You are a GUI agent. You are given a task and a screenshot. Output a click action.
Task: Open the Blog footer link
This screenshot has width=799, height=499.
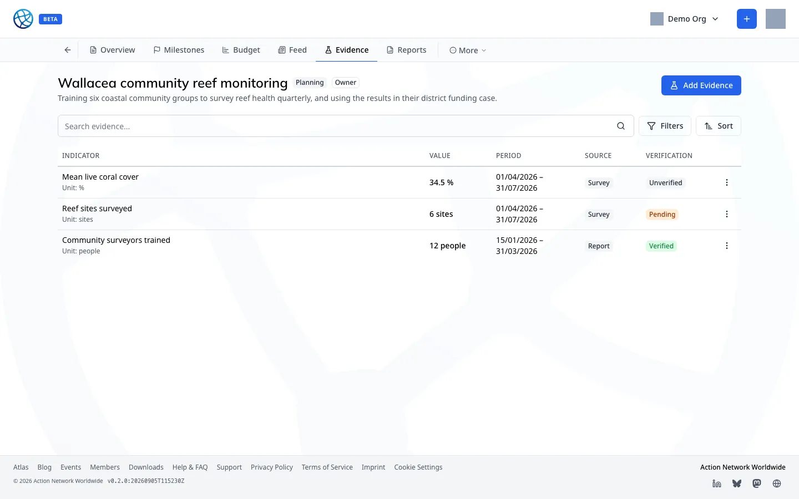tap(44, 467)
